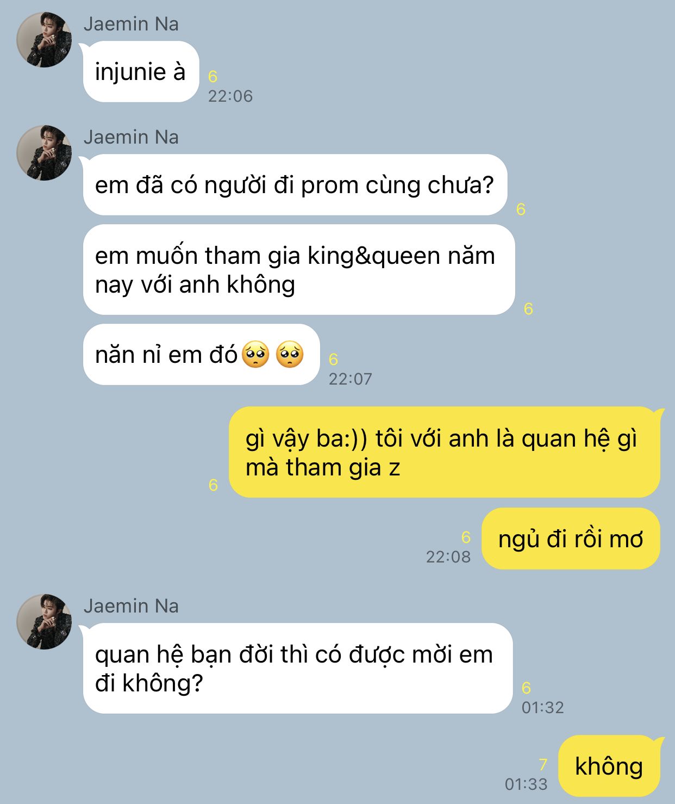Tap the avatar next to the prom question
This screenshot has height=804, width=675.
(x=44, y=153)
